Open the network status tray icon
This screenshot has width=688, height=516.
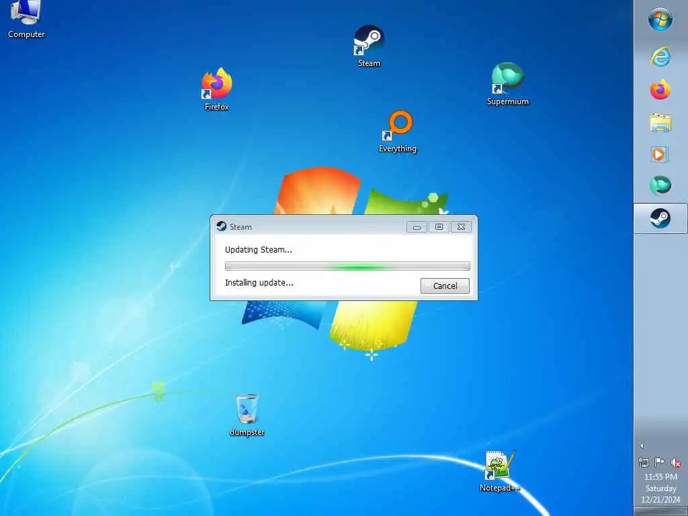[x=644, y=462]
